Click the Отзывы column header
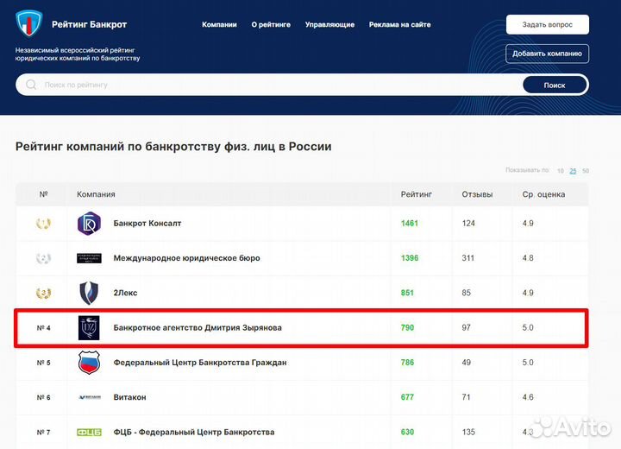Viewport: 621px width, 449px height. [477, 194]
